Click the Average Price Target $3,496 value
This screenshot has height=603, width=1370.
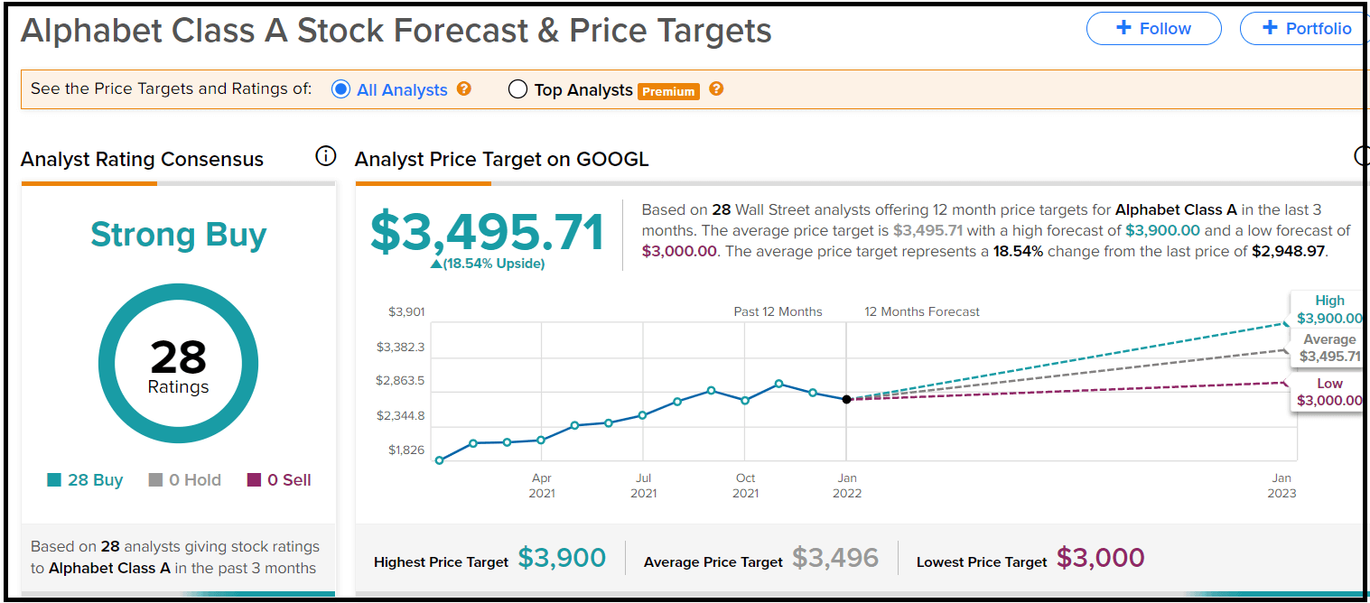pyautogui.click(x=835, y=559)
